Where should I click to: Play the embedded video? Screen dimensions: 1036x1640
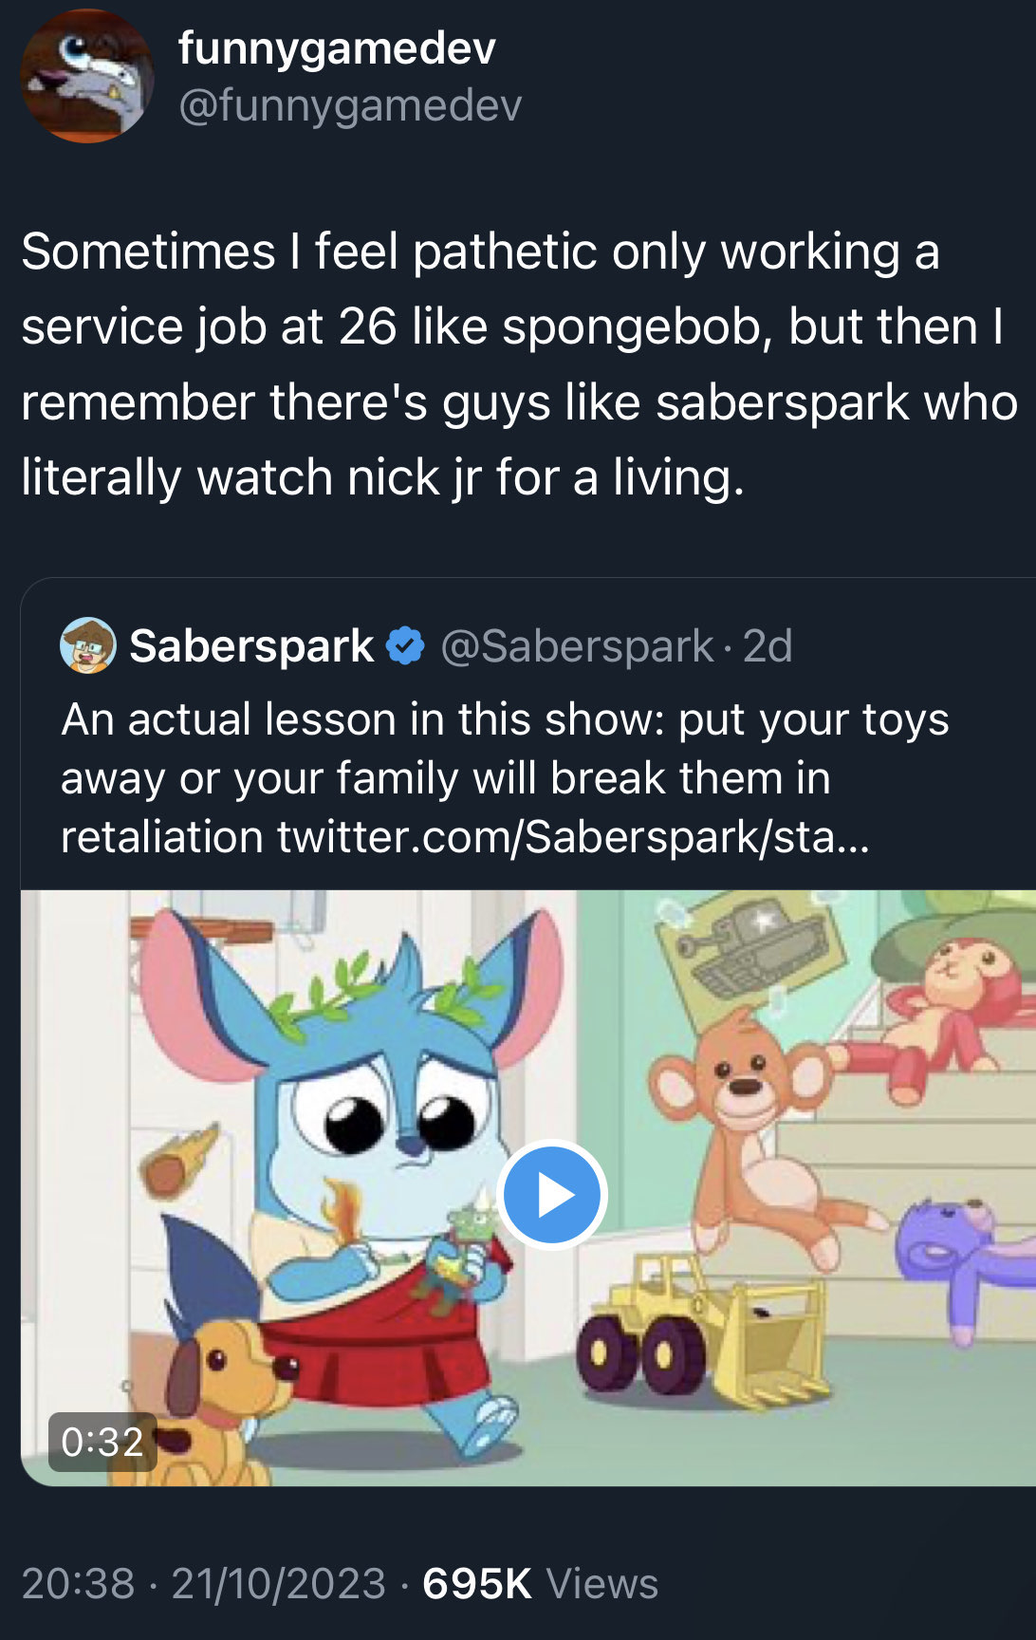[552, 1195]
